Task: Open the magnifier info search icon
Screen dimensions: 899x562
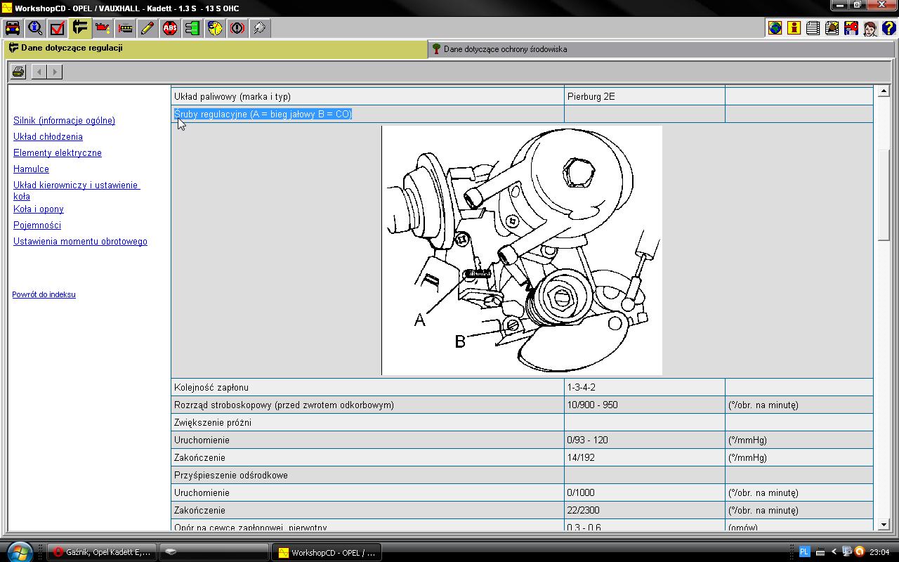Action: [x=35, y=28]
